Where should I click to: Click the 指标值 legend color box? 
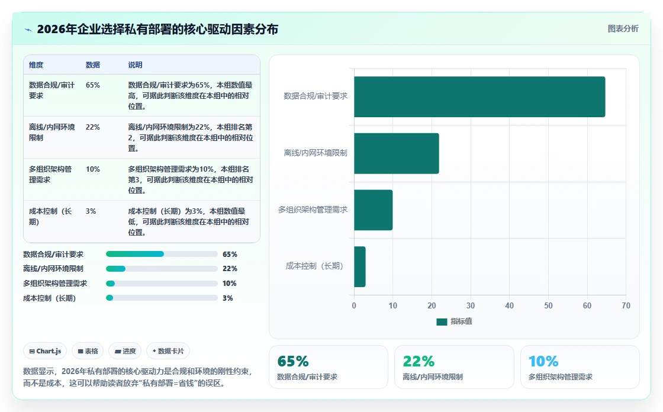[x=442, y=322]
